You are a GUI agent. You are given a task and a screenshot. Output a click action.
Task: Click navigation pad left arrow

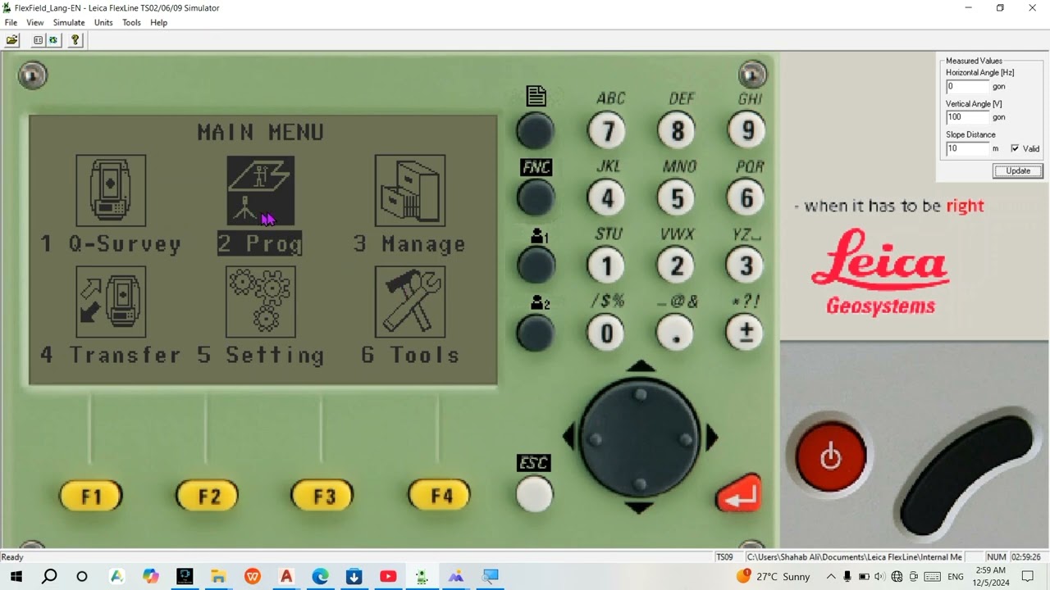point(569,437)
